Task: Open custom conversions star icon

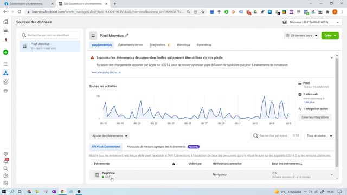Action: pos(6,82)
